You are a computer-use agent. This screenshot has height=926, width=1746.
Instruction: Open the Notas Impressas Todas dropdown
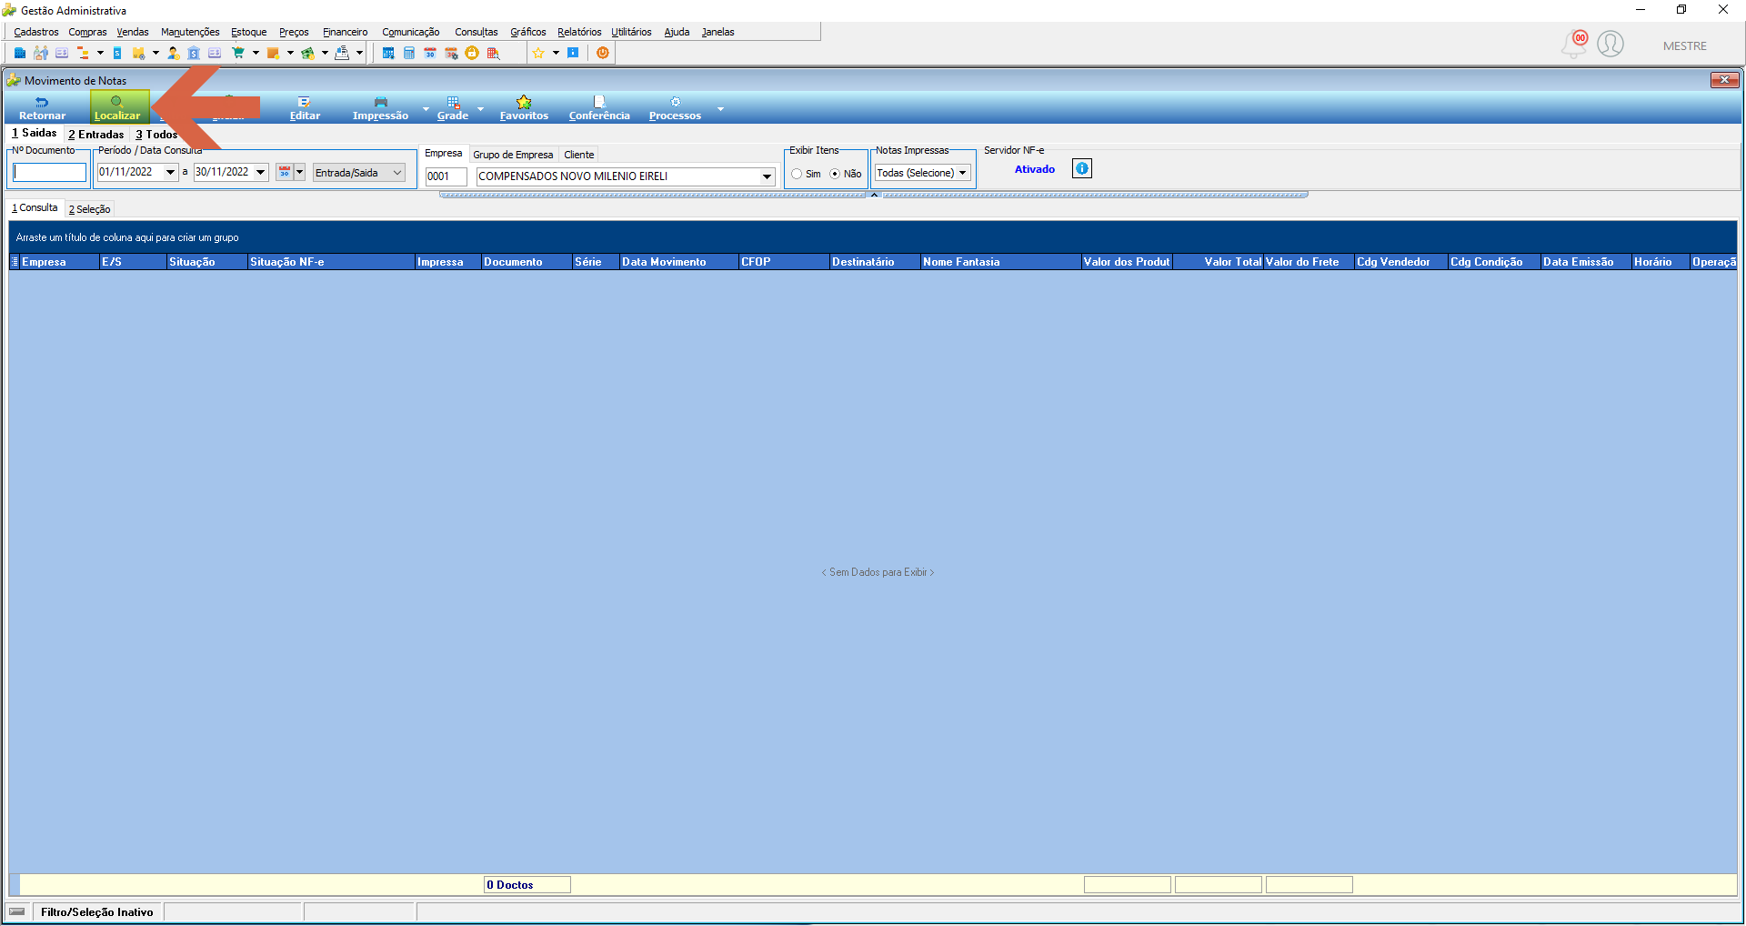(x=922, y=173)
